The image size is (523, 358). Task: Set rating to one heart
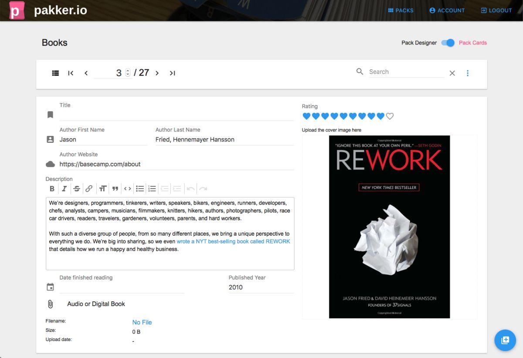point(306,116)
